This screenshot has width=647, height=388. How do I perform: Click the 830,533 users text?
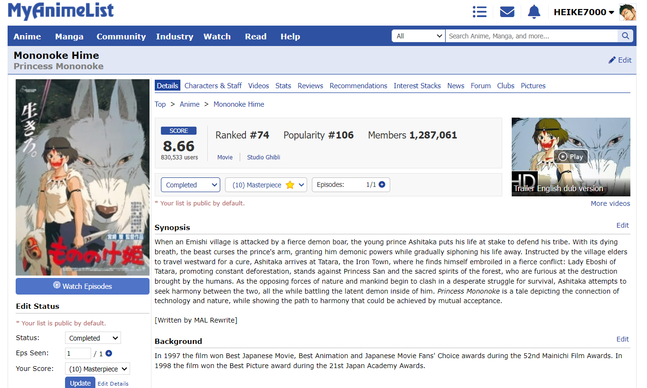(179, 157)
